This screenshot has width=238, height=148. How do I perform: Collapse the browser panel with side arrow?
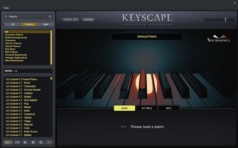point(57,20)
